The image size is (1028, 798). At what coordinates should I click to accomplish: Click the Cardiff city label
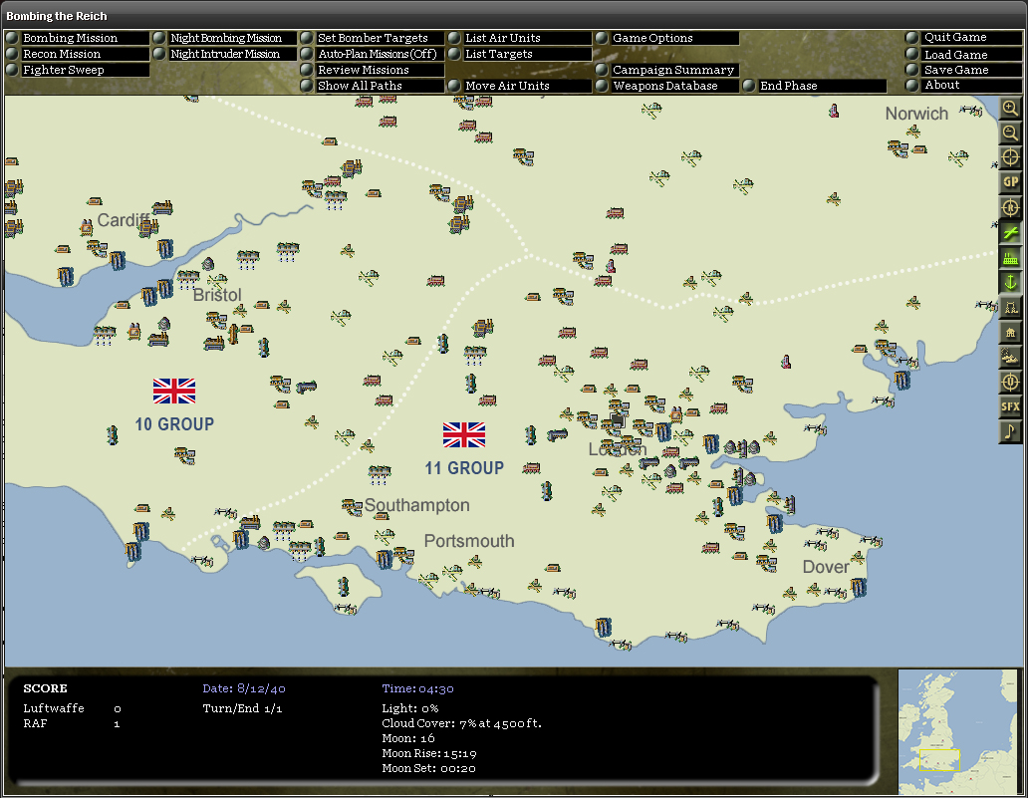[x=124, y=220]
